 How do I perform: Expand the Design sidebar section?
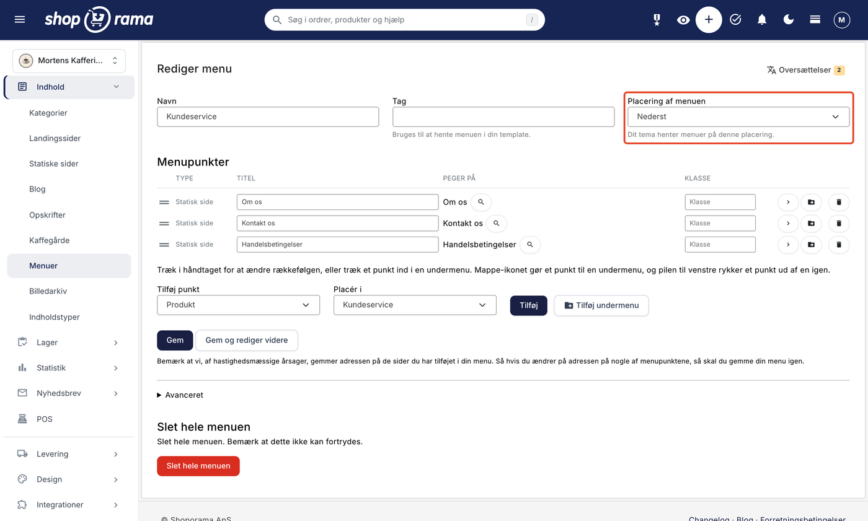point(69,479)
